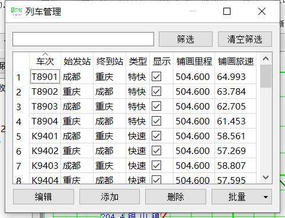The width and height of the screenshot is (285, 218).
Task: Click the 列车管理 window app icon
Action: [17, 11]
